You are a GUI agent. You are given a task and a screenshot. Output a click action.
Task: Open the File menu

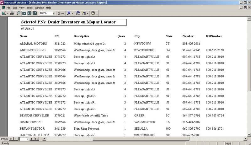tap(8, 8)
